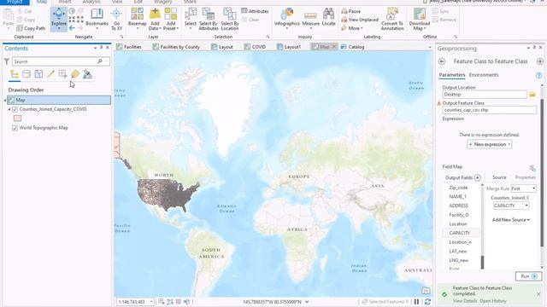This screenshot has height=307, width=547.
Task: Click the county layer symbol swatch
Action: click(17, 119)
